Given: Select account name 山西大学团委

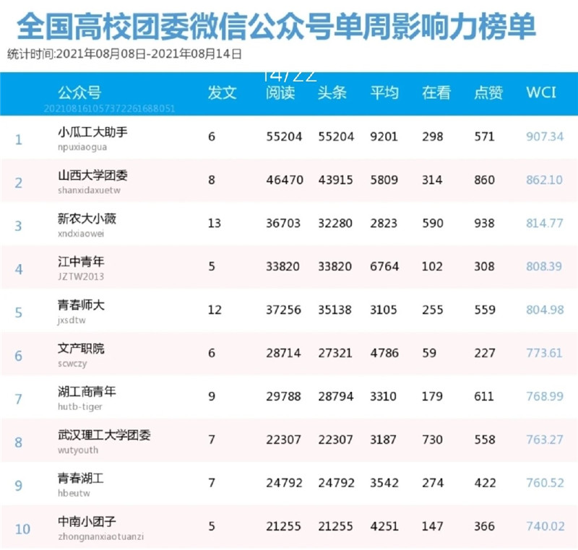Looking at the screenshot, I should [x=92, y=175].
